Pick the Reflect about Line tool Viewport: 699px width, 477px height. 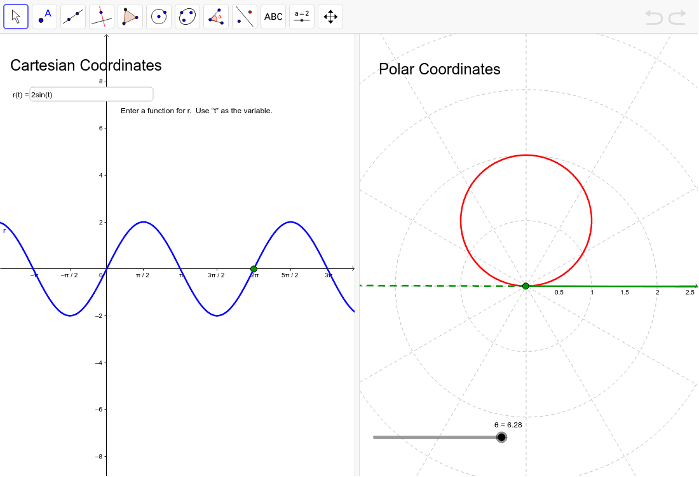[245, 17]
